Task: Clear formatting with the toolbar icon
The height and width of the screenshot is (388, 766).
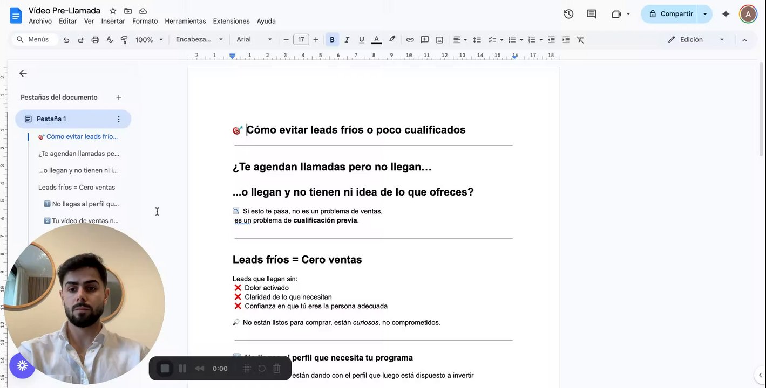Action: point(580,40)
